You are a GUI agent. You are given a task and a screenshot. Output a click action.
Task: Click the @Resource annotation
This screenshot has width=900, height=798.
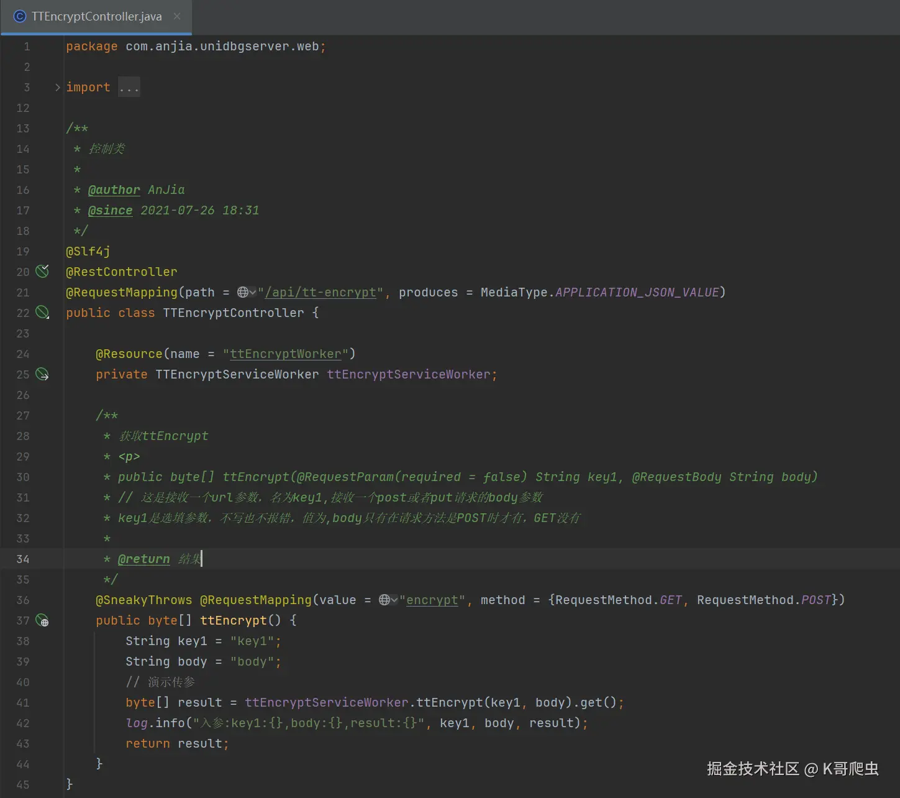[x=129, y=354]
